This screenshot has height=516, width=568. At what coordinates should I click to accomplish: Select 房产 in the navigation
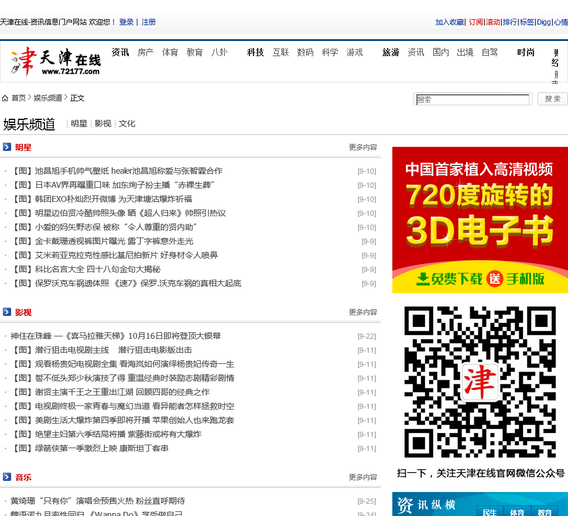point(145,53)
